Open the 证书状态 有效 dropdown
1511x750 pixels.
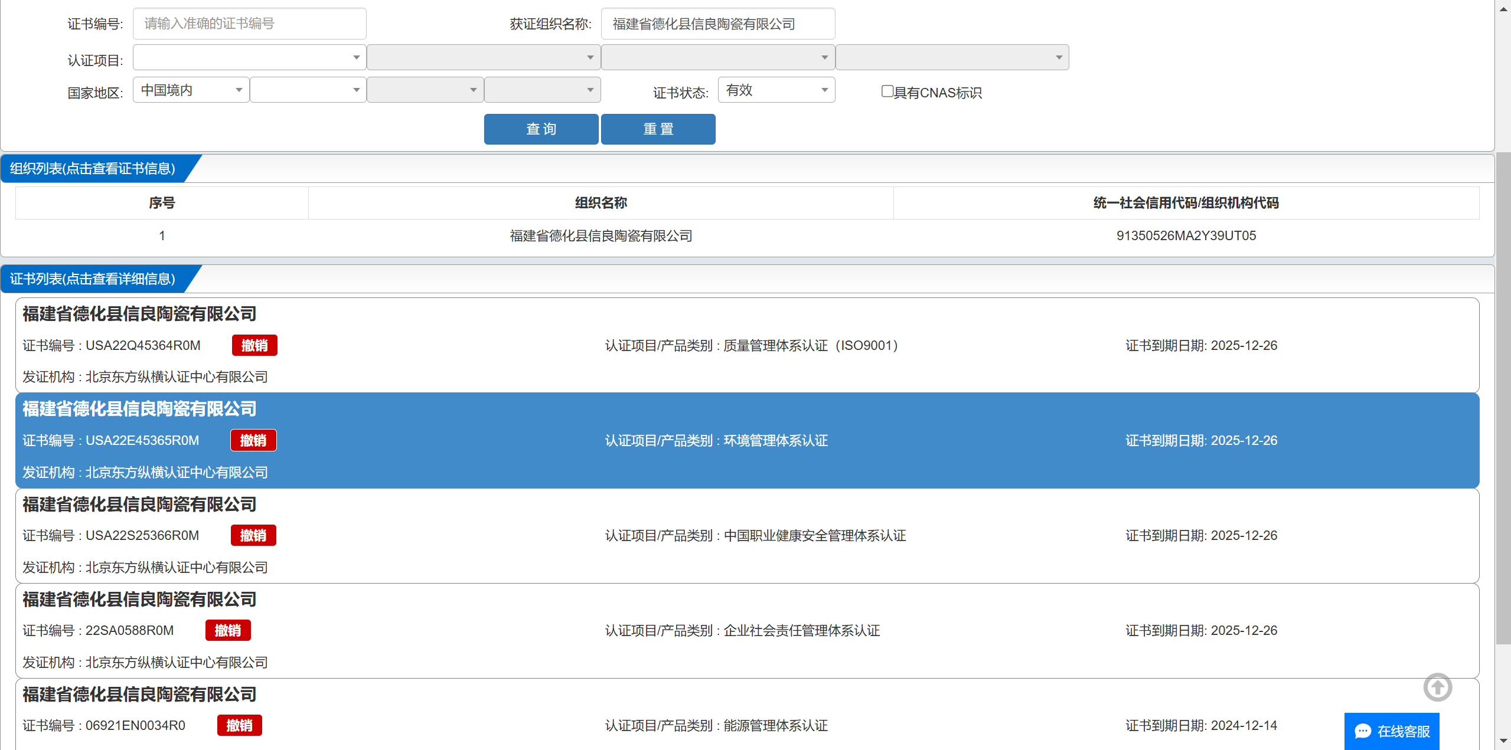point(776,90)
